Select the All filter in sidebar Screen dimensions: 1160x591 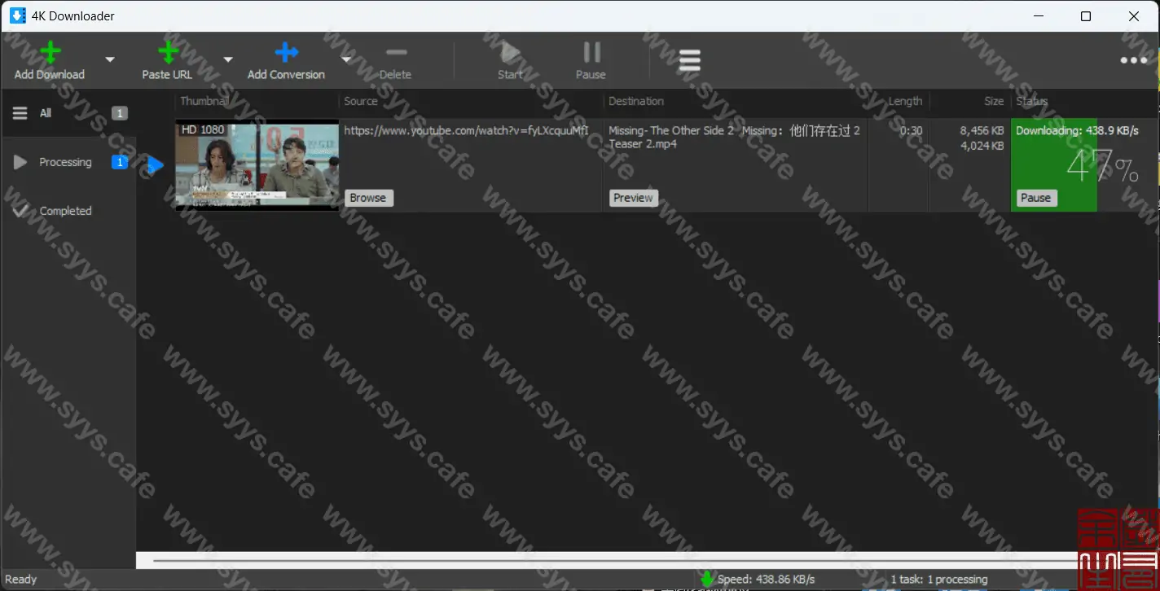pyautogui.click(x=46, y=114)
